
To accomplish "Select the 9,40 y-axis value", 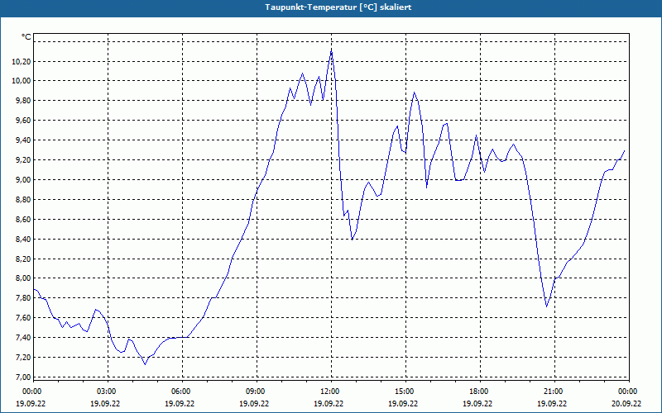I will pos(23,140).
